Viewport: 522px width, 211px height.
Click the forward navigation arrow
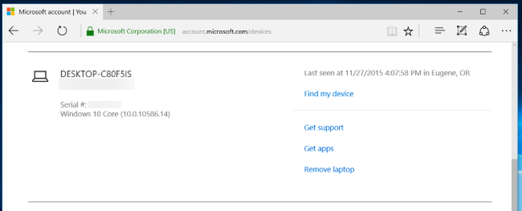coord(38,31)
